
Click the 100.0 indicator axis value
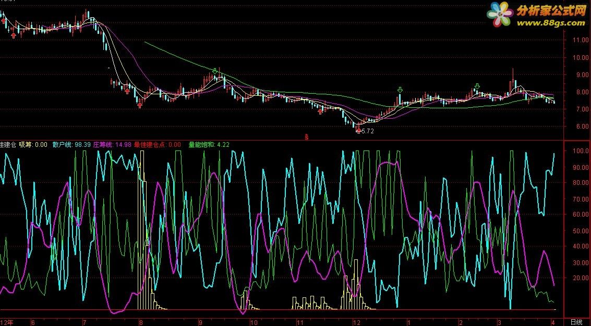581,151
